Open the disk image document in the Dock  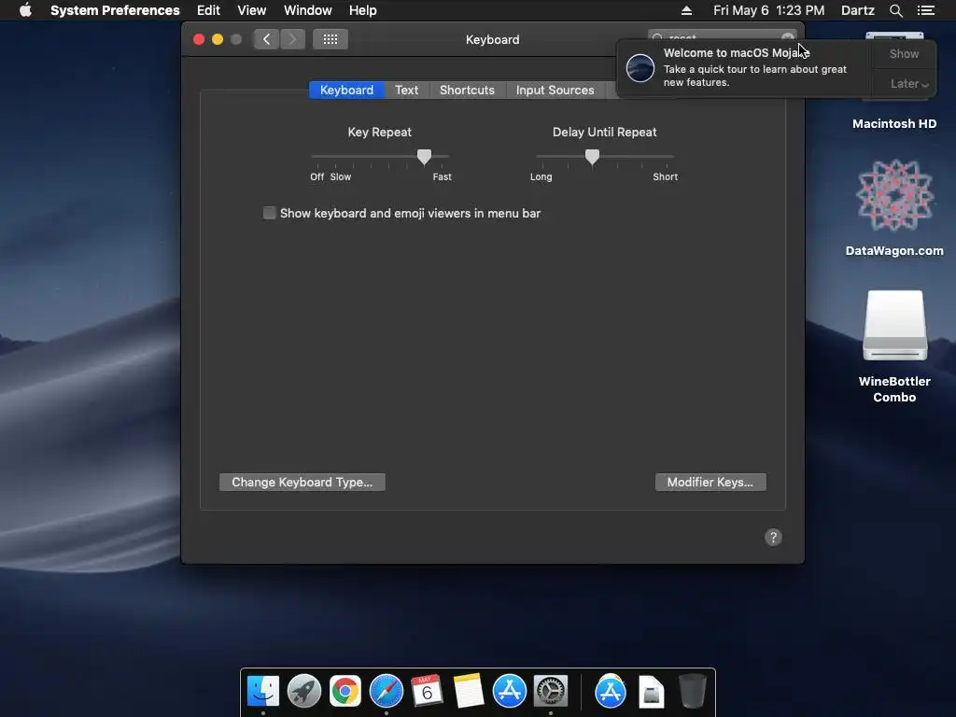[651, 692]
